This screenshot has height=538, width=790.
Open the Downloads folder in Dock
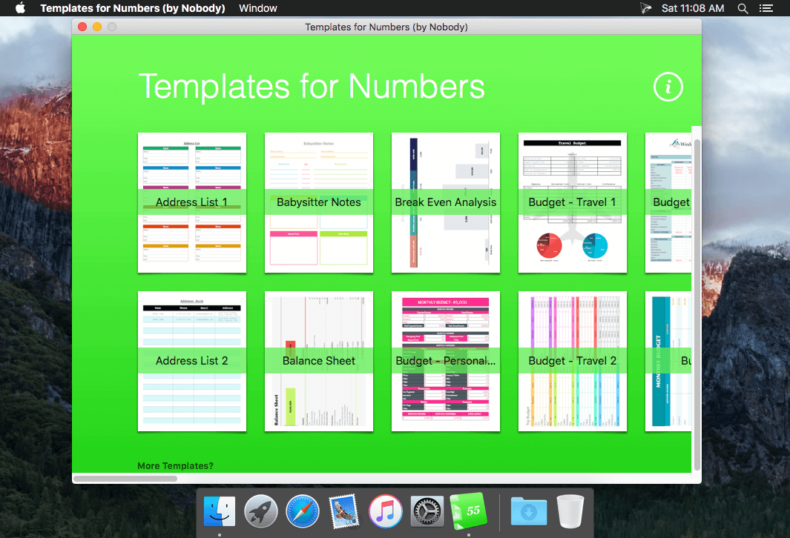tap(528, 511)
